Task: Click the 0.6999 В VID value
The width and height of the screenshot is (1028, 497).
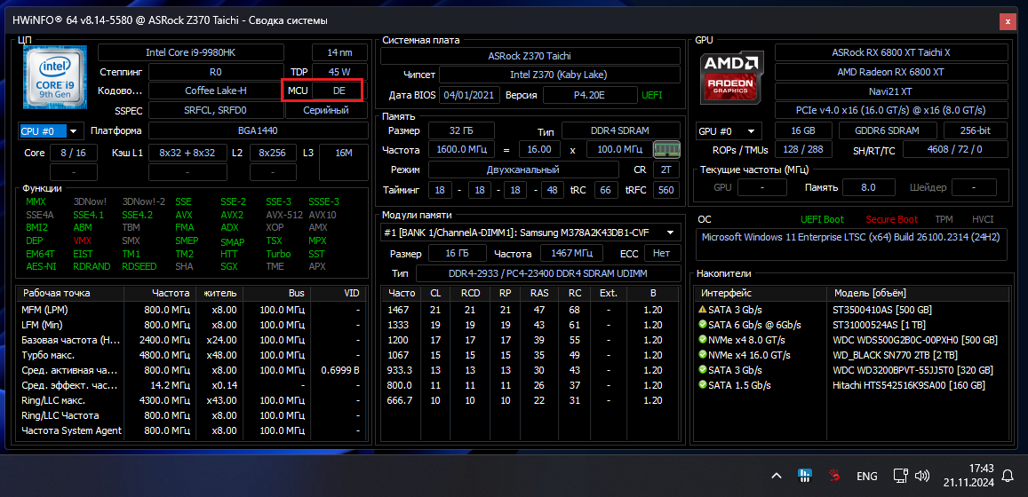Action: [339, 370]
